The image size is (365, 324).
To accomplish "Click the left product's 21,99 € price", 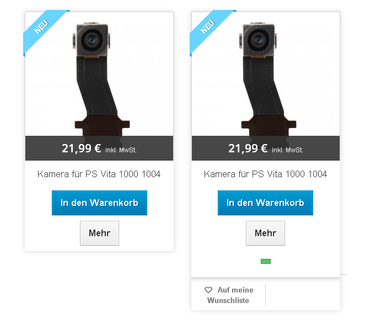I will pyautogui.click(x=81, y=148).
